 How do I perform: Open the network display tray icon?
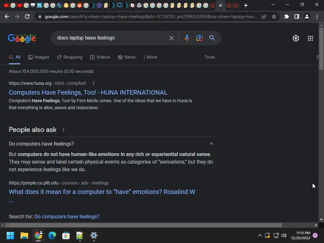coord(276,235)
